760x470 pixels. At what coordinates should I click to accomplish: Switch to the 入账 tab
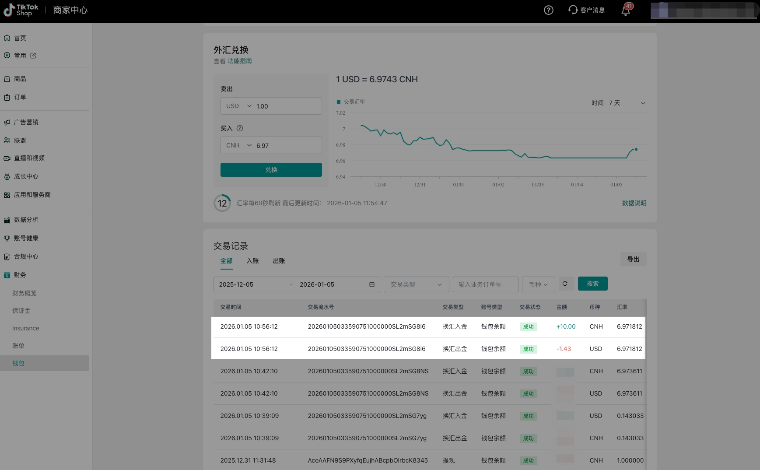252,261
